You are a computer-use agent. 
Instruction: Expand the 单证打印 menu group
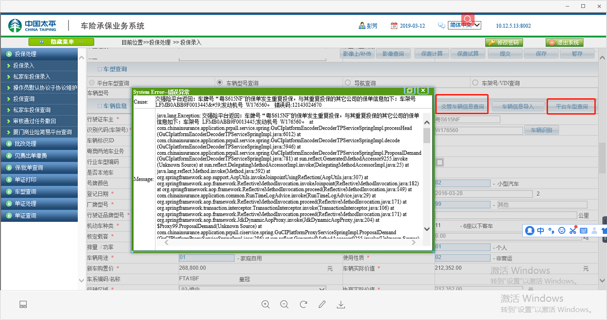[39, 180]
